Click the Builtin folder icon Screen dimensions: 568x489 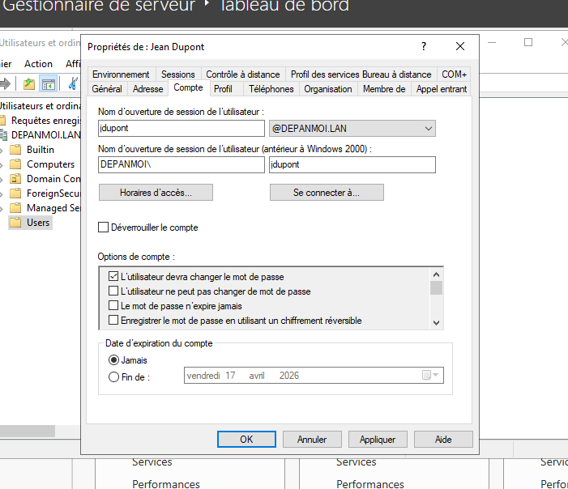[x=15, y=150]
